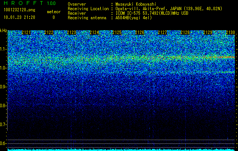Image resolution: width=238 pixels, height=151 pixels.
Task: Click the 2126 time marker
Action: click(140, 32)
